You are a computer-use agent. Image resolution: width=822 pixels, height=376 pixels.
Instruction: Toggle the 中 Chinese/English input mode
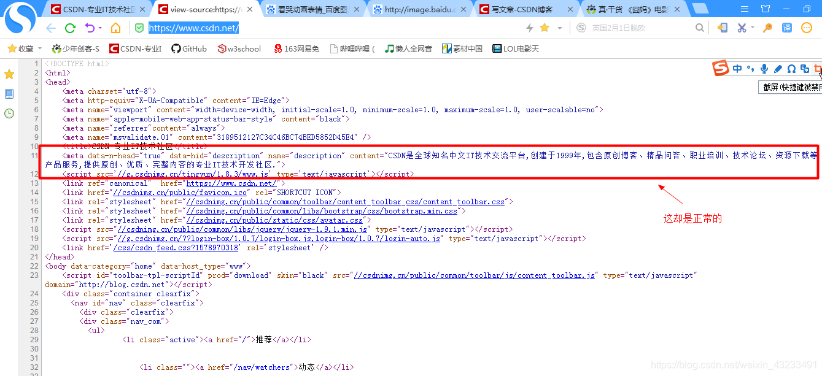pos(737,69)
